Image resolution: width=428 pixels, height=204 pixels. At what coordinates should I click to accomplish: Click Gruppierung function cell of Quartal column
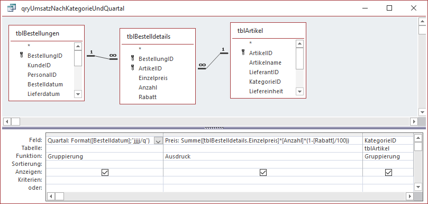[105, 156]
